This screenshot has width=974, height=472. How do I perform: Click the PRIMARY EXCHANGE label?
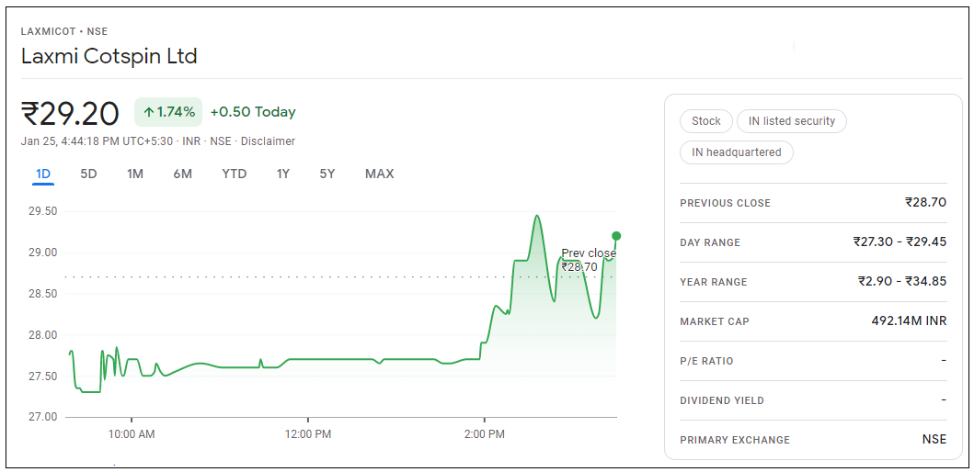[x=735, y=441]
